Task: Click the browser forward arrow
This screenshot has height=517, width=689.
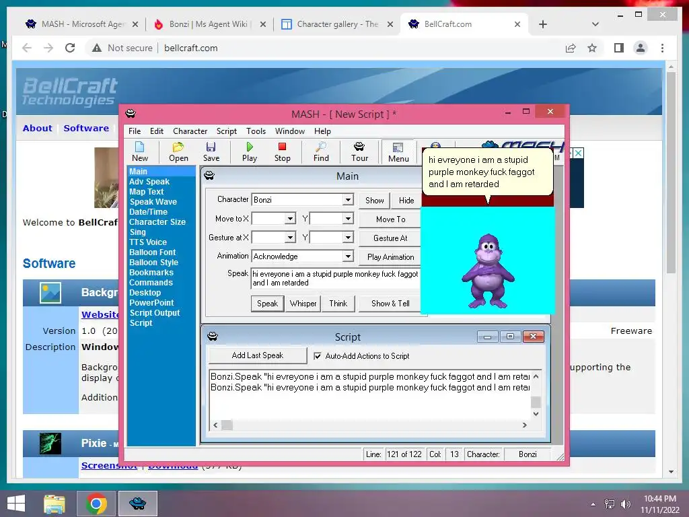Action: click(x=48, y=48)
